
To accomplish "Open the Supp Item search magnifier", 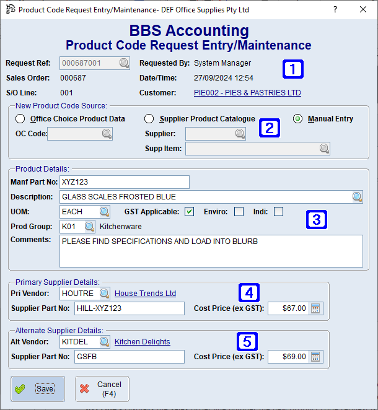I will (324, 149).
